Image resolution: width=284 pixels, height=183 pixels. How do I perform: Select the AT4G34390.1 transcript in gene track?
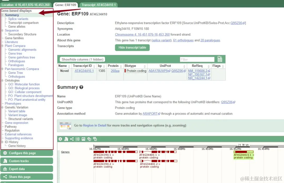pyautogui.click(x=115, y=152)
